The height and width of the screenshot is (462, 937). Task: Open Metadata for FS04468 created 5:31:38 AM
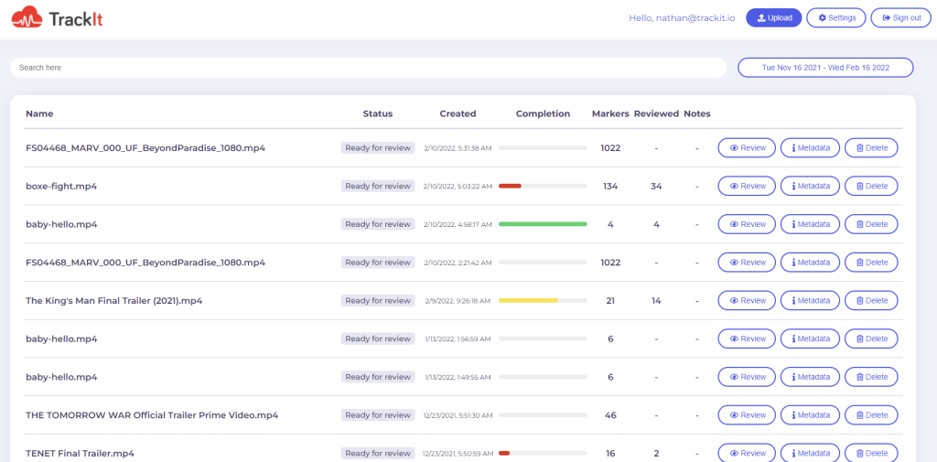click(x=810, y=147)
